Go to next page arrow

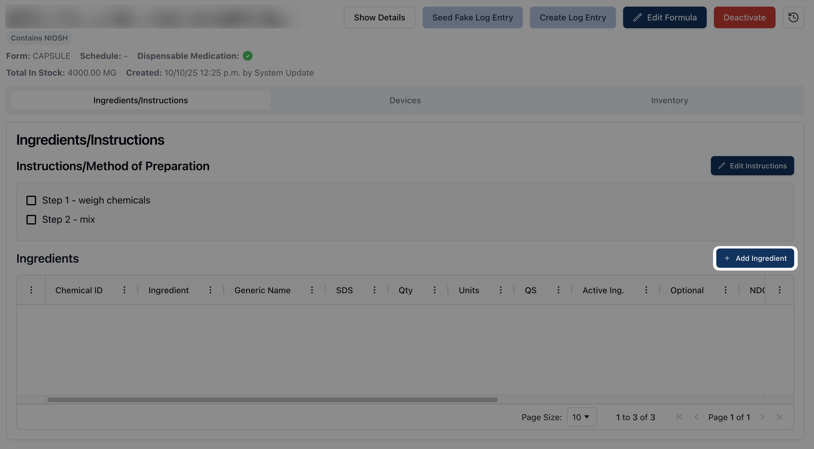click(762, 417)
